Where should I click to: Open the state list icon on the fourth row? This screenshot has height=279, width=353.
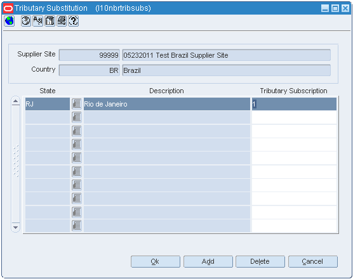77,145
